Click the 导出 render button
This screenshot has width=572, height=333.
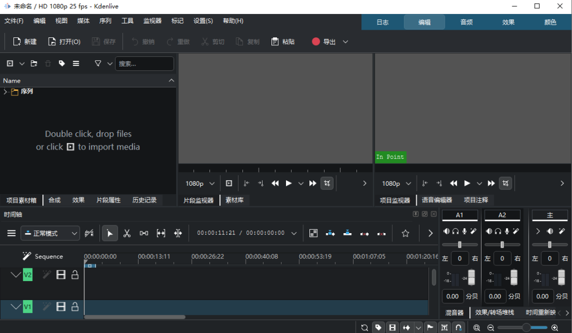[x=324, y=42]
